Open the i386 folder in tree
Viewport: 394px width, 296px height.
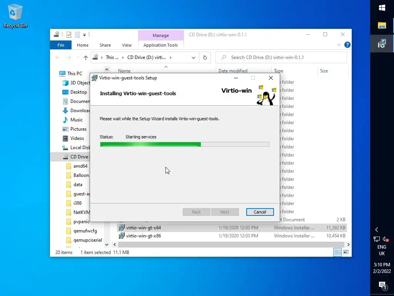tap(74, 203)
